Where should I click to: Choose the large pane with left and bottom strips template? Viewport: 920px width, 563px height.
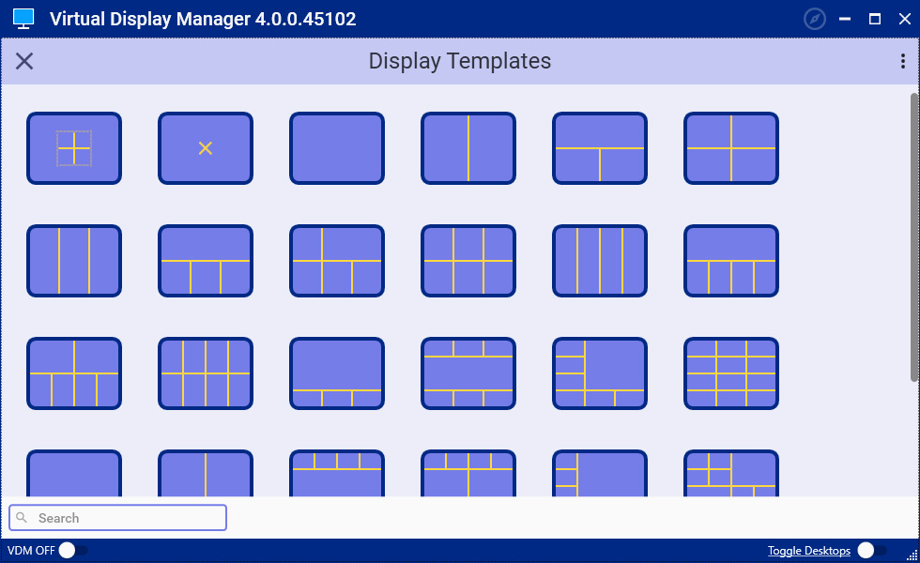pos(600,373)
